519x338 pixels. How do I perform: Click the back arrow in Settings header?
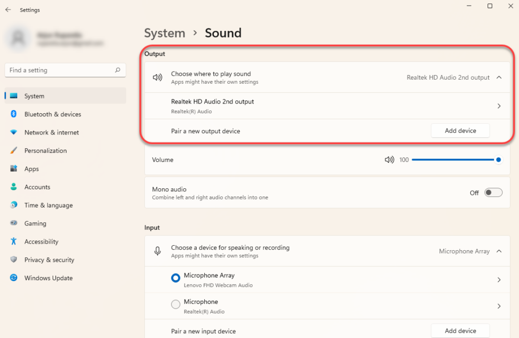pos(8,10)
